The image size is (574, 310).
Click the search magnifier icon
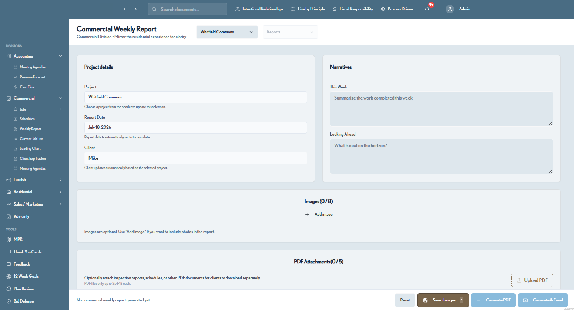[154, 9]
